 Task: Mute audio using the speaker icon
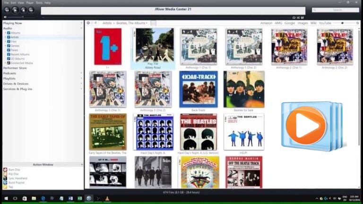[x=5, y=17]
